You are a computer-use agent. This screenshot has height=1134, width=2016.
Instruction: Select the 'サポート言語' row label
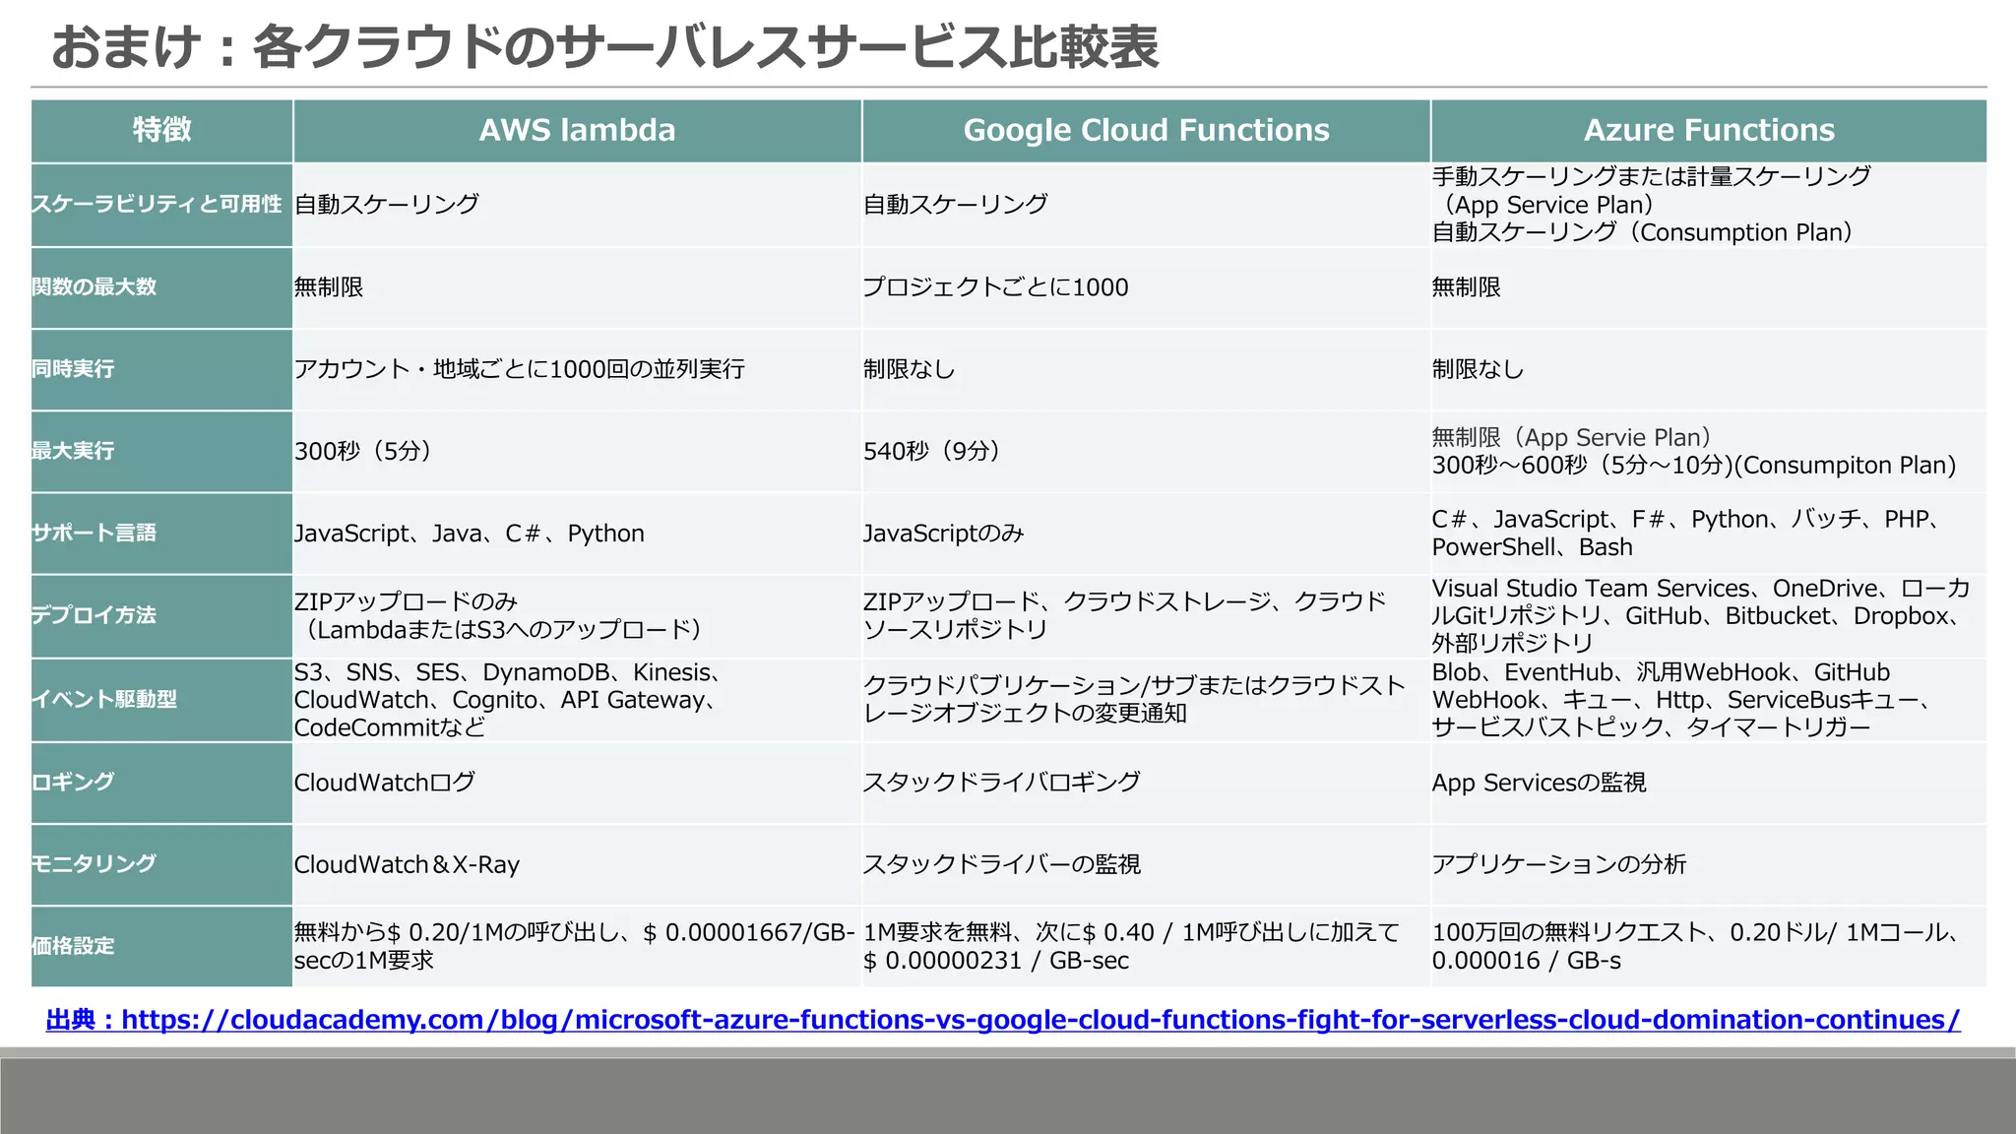(x=162, y=534)
